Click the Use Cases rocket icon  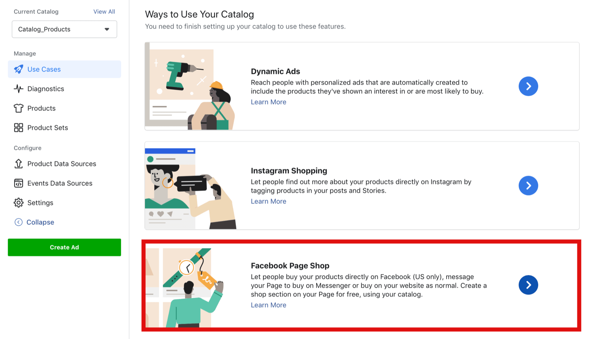click(18, 69)
